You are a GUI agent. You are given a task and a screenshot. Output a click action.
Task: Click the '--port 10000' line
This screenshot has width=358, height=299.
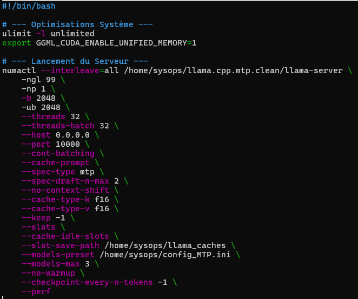coord(51,144)
